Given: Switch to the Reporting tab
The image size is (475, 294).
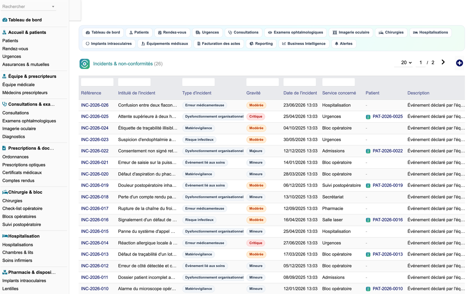Looking at the screenshot, I should point(261,44).
